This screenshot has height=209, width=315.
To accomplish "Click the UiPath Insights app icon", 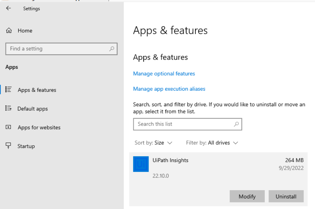I will [141, 164].
